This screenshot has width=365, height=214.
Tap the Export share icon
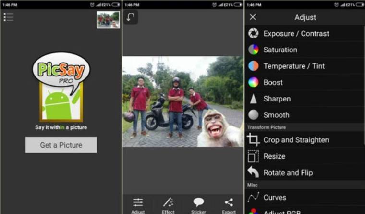tap(229, 204)
